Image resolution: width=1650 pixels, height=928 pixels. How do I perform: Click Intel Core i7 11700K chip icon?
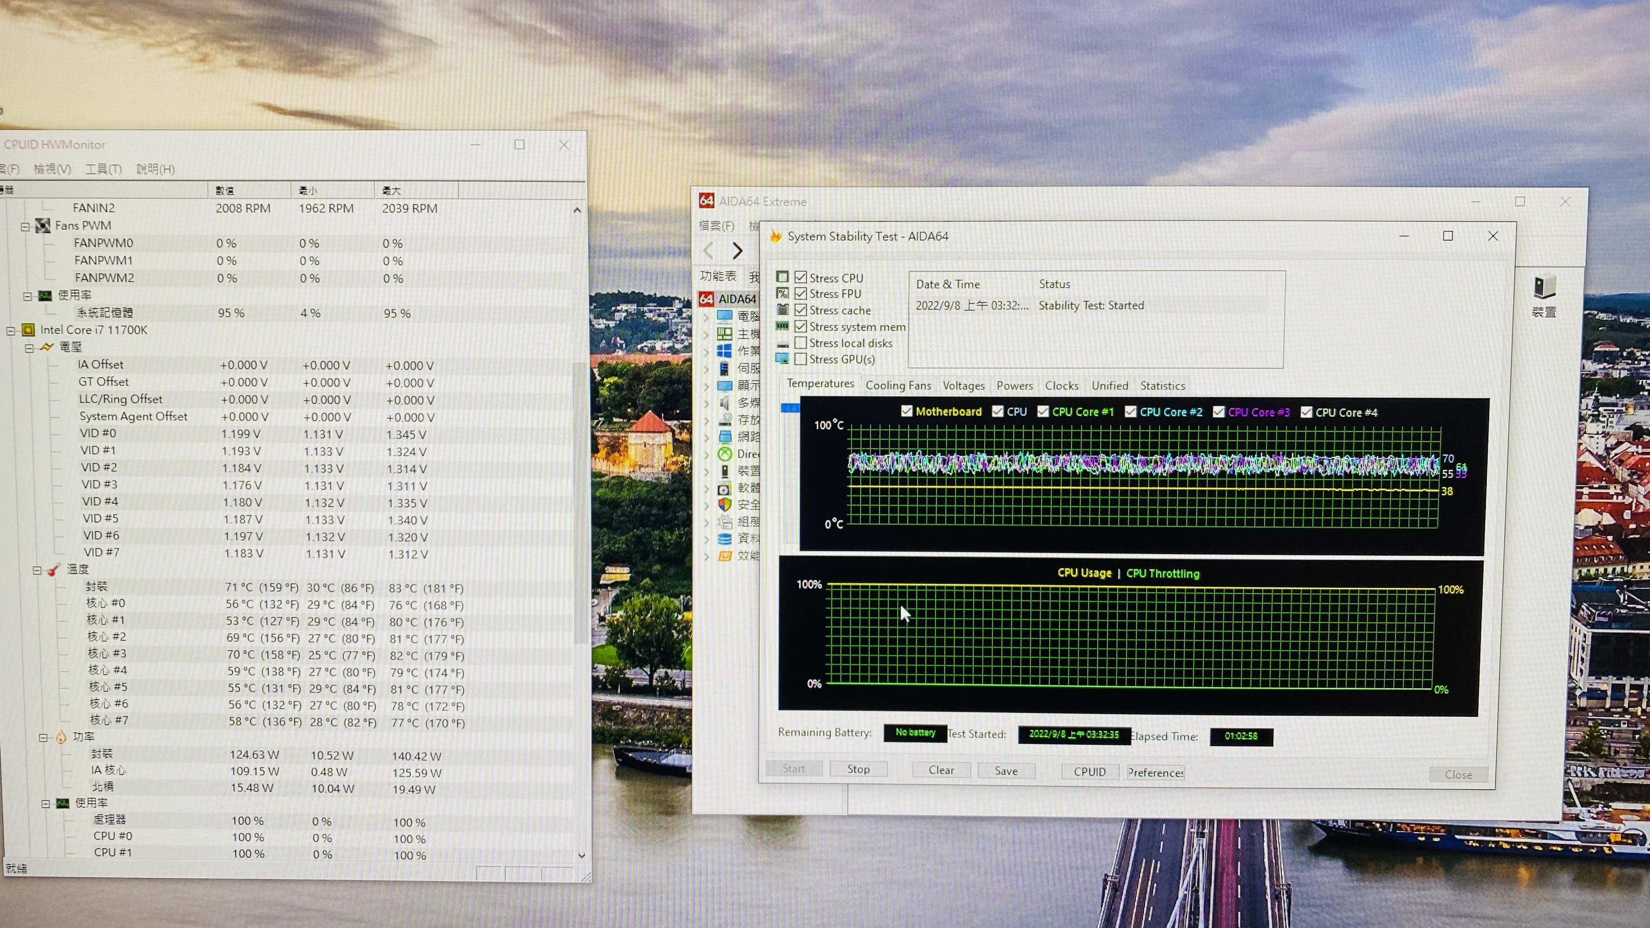[x=27, y=329]
